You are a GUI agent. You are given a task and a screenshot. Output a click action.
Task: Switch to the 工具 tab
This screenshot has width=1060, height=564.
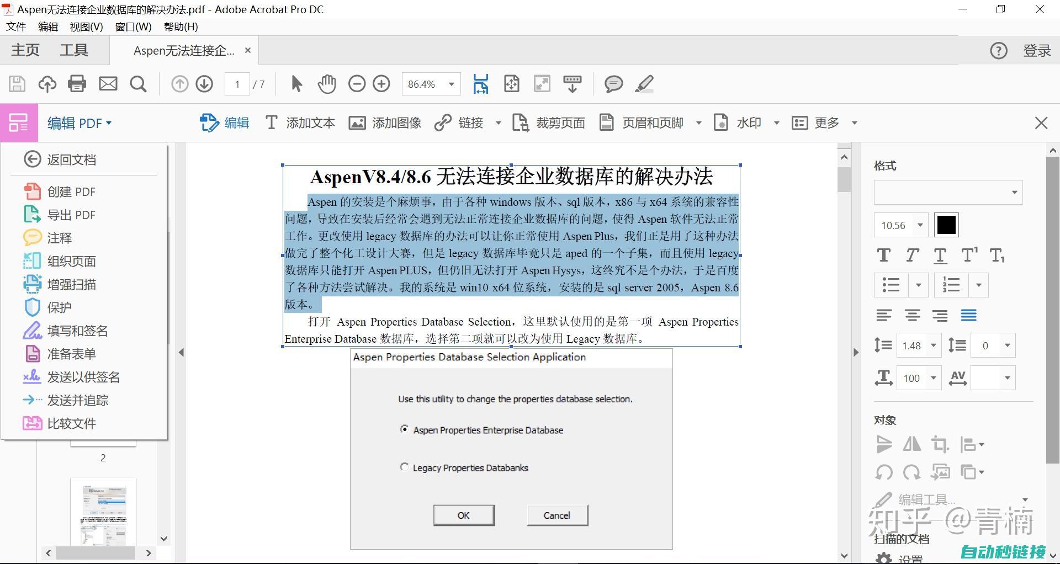point(74,50)
